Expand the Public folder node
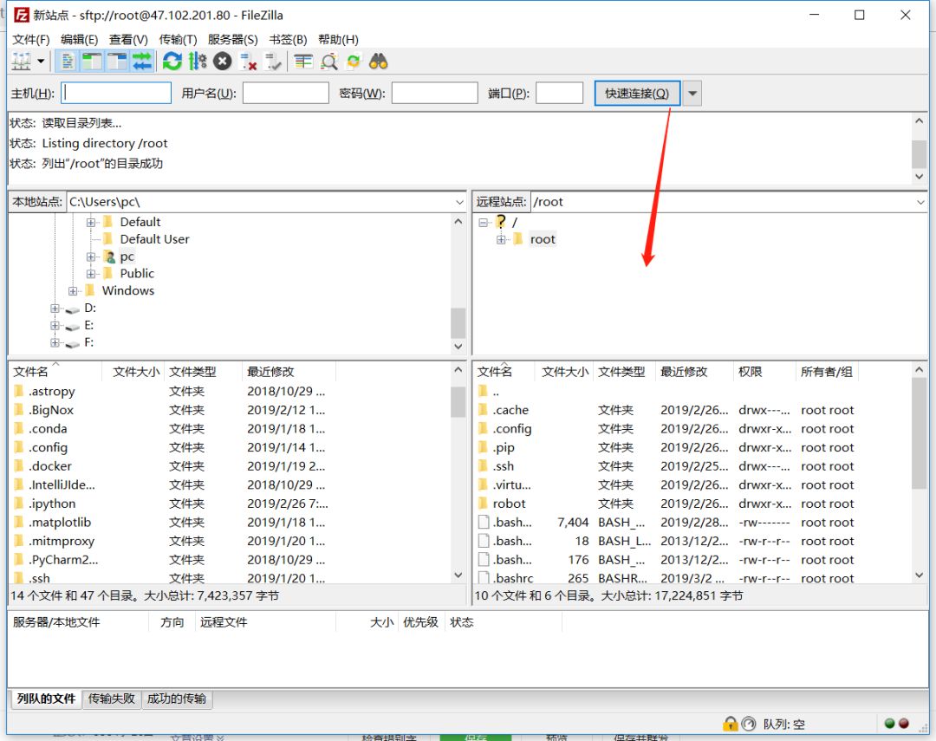The height and width of the screenshot is (741, 936). (91, 274)
